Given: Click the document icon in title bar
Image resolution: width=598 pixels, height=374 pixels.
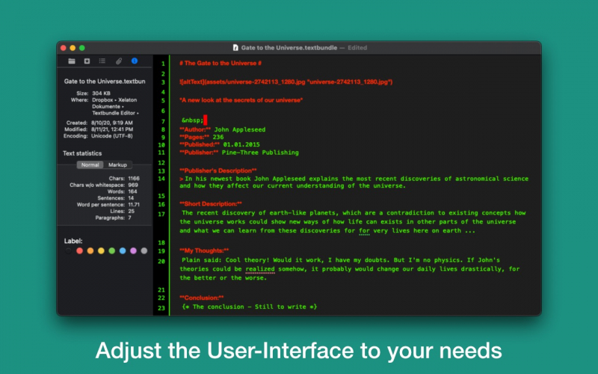Looking at the screenshot, I should (x=236, y=47).
